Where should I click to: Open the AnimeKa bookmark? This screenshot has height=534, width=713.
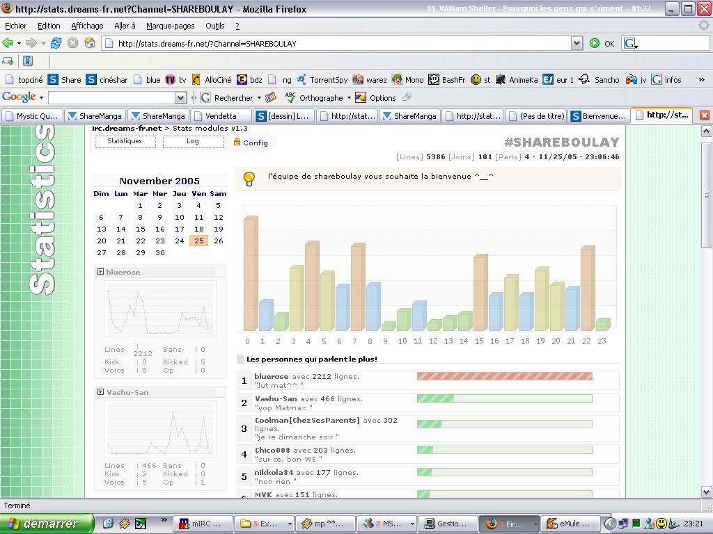click(517, 80)
